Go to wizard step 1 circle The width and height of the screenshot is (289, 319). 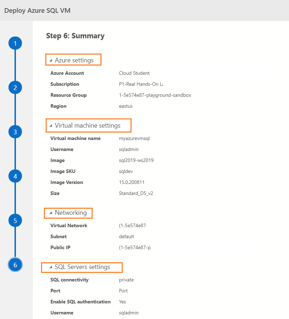point(15,44)
